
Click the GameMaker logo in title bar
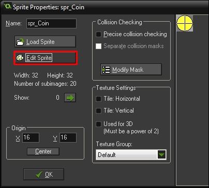(x=8, y=7)
